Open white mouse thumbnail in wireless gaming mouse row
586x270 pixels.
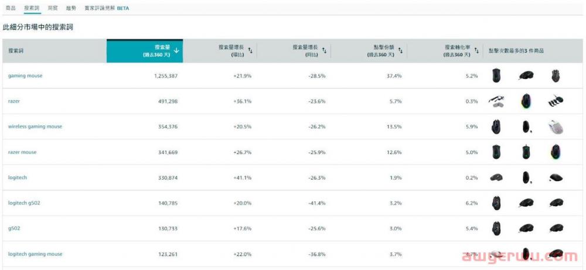556,127
